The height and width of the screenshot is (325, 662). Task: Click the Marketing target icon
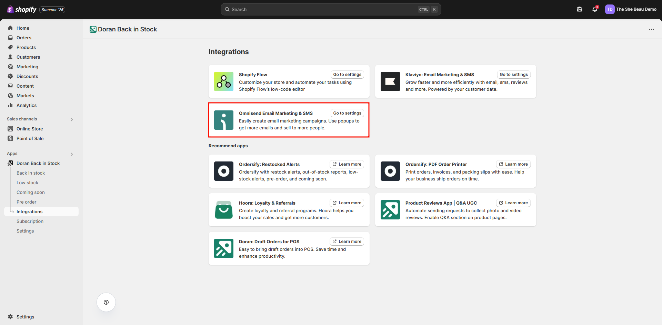coord(10,67)
